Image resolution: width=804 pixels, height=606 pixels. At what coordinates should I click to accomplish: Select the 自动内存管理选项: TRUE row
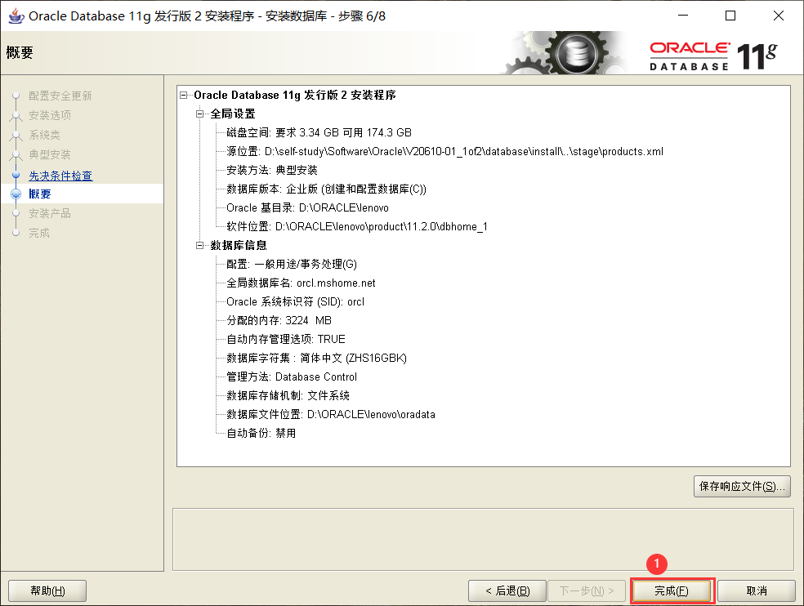(x=286, y=340)
